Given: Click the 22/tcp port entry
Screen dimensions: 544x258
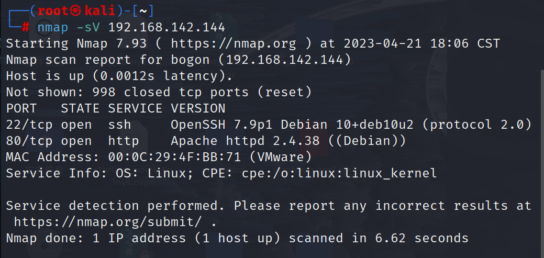Looking at the screenshot, I should tap(29, 125).
